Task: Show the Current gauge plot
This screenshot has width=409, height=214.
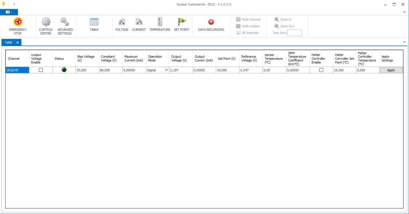Action: 139,22
